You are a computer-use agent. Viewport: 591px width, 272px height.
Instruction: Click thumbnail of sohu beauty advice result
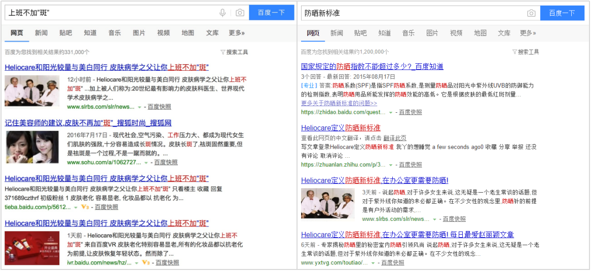click(32, 147)
